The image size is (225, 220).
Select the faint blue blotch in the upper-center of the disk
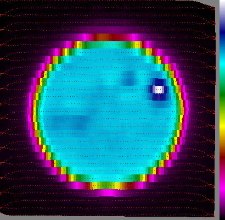point(128,78)
